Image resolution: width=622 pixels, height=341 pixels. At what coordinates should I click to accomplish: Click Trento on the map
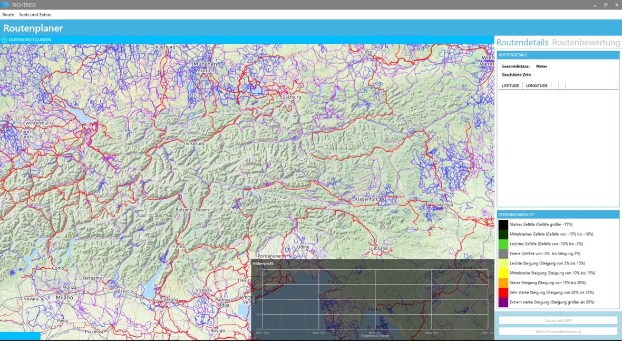pos(179,247)
